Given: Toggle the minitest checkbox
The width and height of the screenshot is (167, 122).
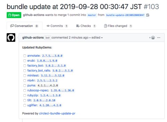Looking at the screenshot, I should (x=25, y=76).
